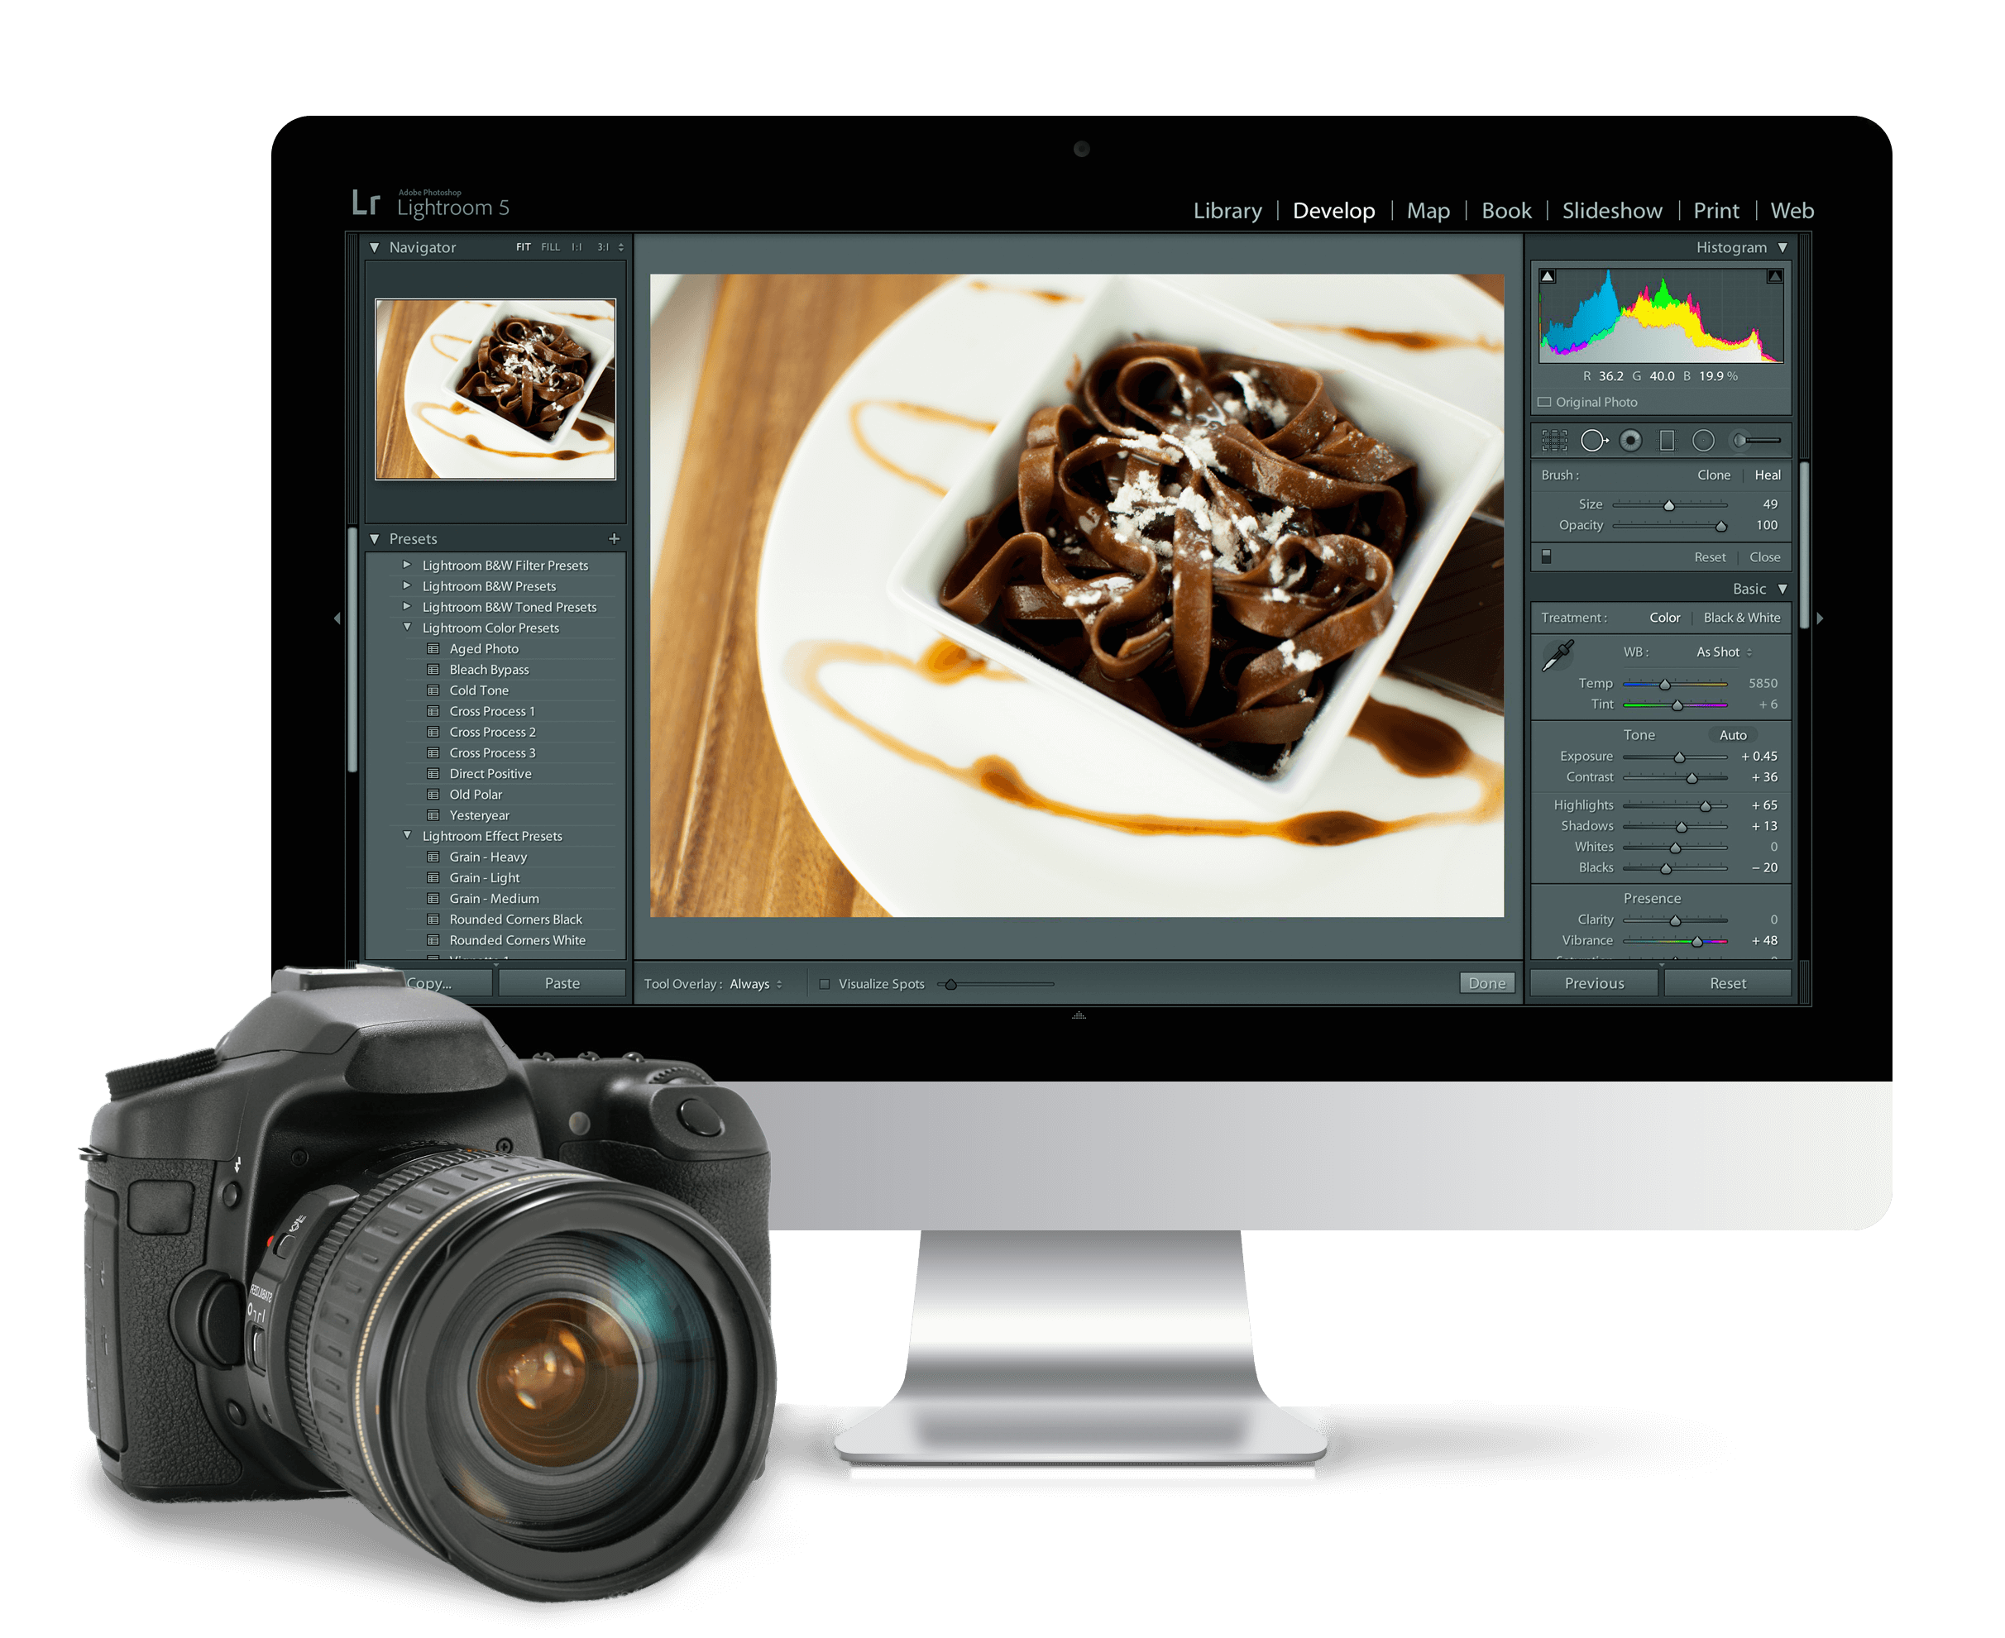Screen dimensions: 2005x1638
Task: Select the Red Eye Correction tool icon
Action: (1630, 441)
